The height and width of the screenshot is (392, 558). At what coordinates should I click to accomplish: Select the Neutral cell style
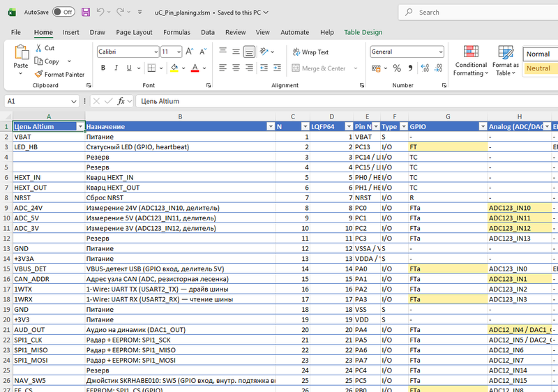(540, 68)
